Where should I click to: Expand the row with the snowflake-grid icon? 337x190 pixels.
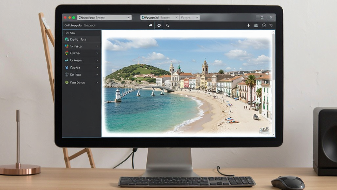97,75
